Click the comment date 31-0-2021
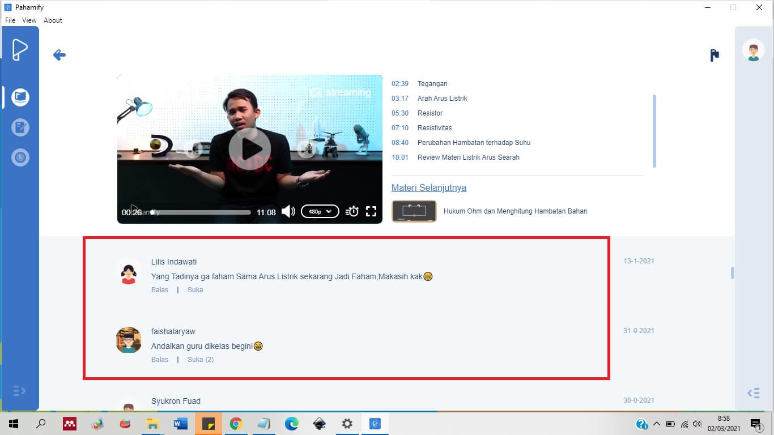The height and width of the screenshot is (435, 774). coord(639,331)
